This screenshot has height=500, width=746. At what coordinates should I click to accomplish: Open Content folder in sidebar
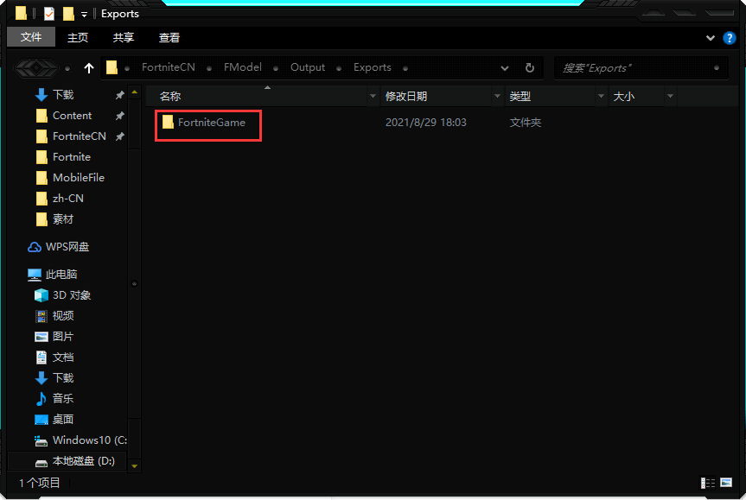[72, 116]
